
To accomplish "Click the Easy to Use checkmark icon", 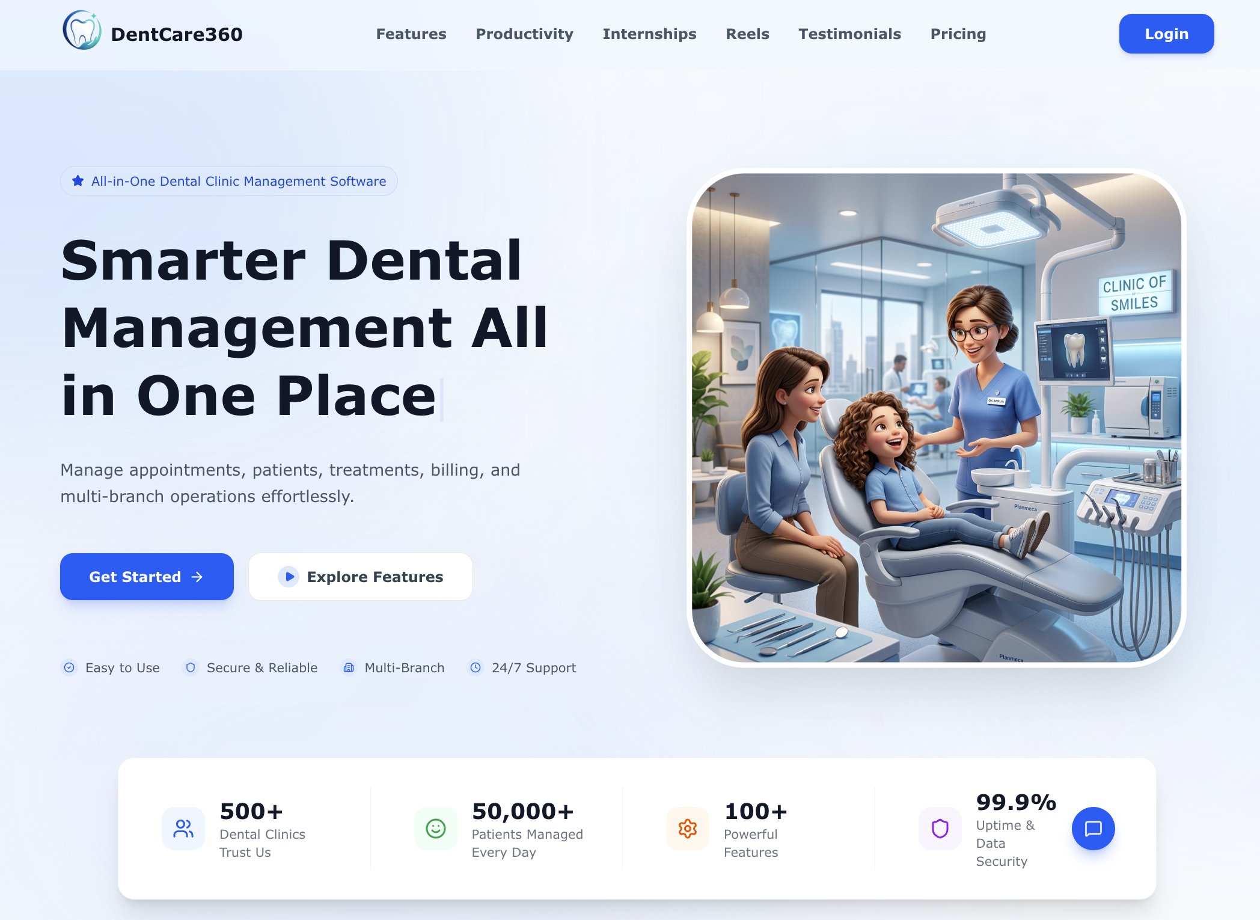I will 70,667.
